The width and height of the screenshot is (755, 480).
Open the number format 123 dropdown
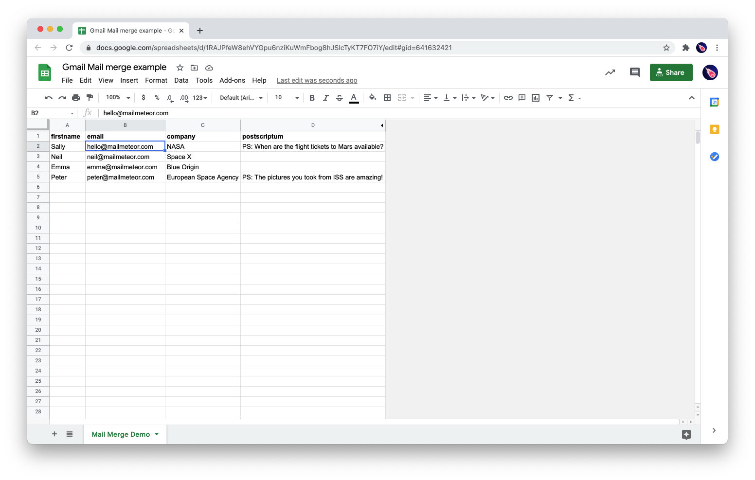[200, 98]
